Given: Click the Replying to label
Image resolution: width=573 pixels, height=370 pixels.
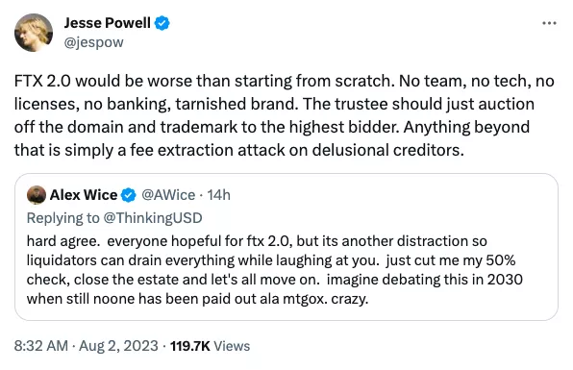Looking at the screenshot, I should [x=62, y=218].
